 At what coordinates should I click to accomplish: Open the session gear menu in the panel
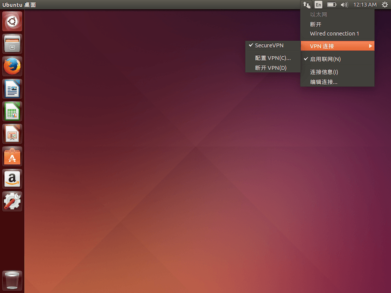pos(385,4)
